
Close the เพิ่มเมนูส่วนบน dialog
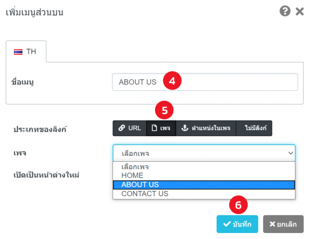(x=299, y=12)
